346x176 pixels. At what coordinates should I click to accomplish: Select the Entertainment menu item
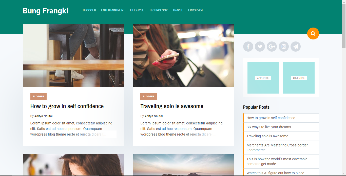(x=113, y=10)
